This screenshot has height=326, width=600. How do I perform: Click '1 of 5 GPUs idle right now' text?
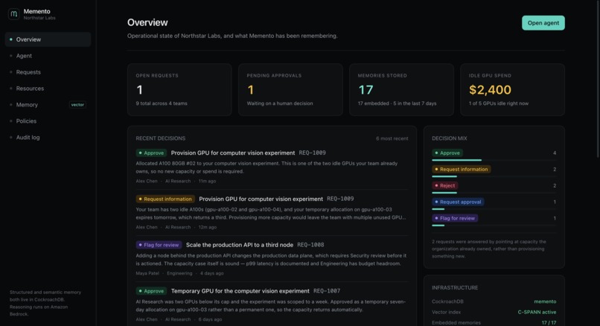pyautogui.click(x=498, y=103)
